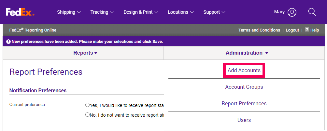Click the FedEx logo
Image resolution: width=327 pixels, height=131 pixels.
(20, 12)
